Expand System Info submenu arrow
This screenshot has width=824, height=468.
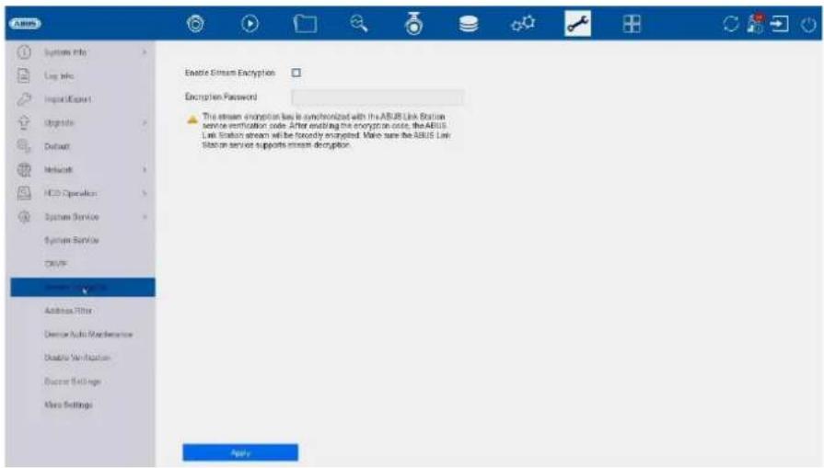[x=145, y=51]
